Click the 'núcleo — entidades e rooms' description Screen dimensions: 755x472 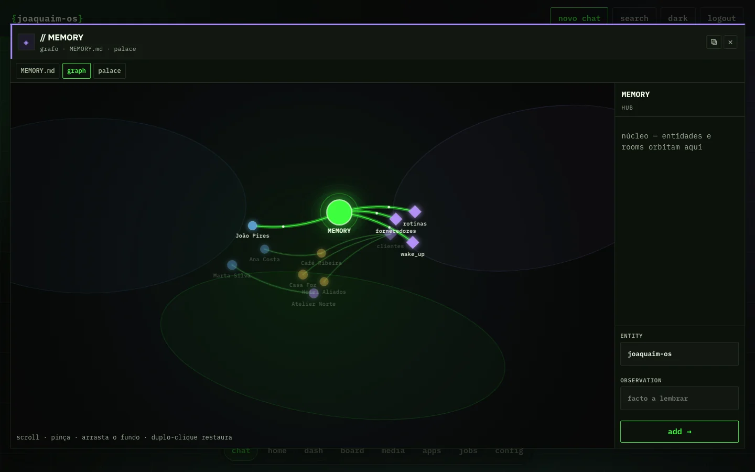click(x=666, y=142)
